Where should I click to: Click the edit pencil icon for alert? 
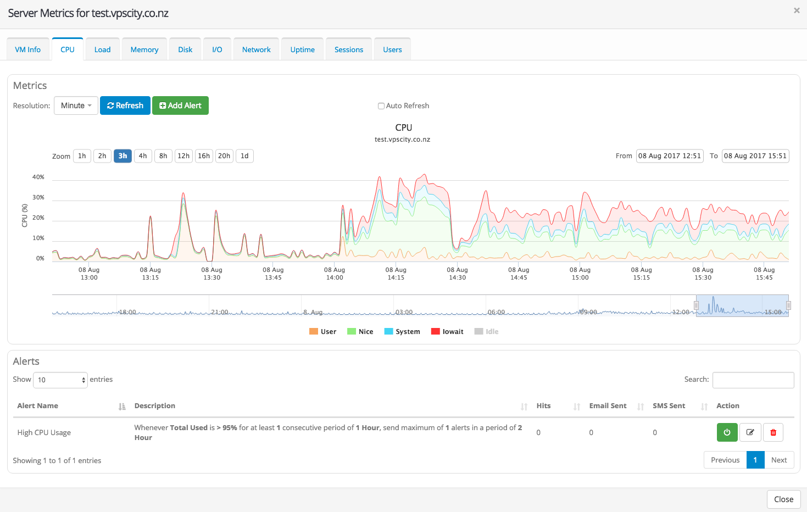tap(750, 432)
